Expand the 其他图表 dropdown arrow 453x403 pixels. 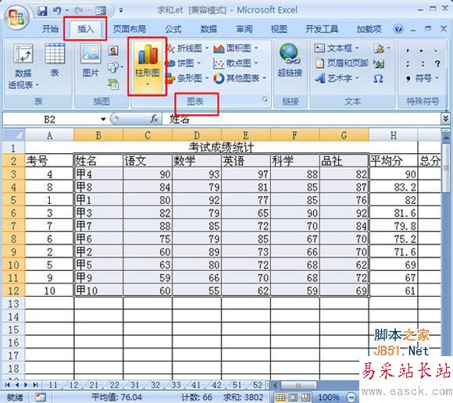tap(264, 78)
